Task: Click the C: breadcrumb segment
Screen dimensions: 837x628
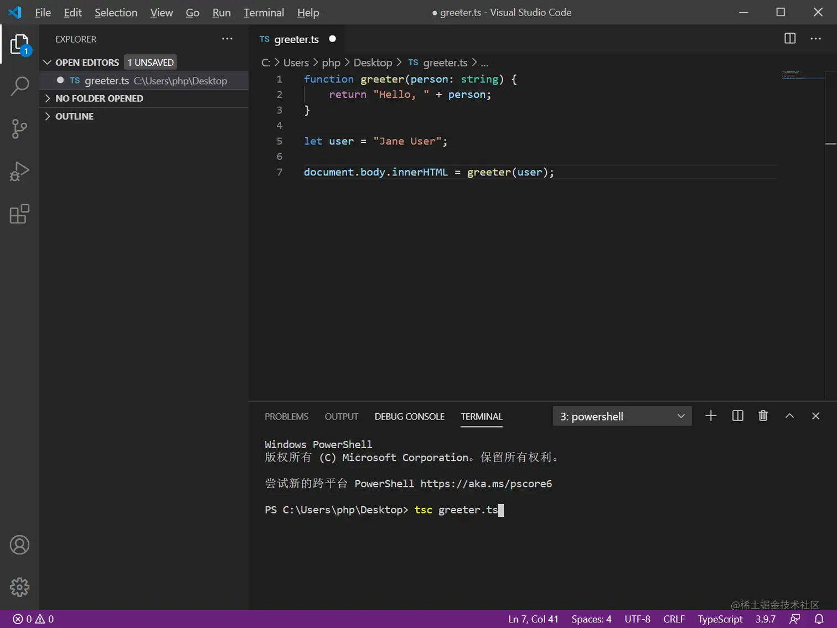Action: [266, 63]
